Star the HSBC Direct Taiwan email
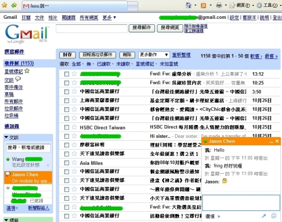The width and height of the screenshot is (282, 222). pyautogui.click(x=74, y=127)
